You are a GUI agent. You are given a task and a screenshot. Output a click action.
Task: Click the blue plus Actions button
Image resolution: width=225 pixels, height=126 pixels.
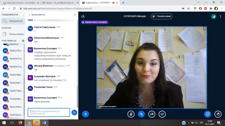[85, 114]
